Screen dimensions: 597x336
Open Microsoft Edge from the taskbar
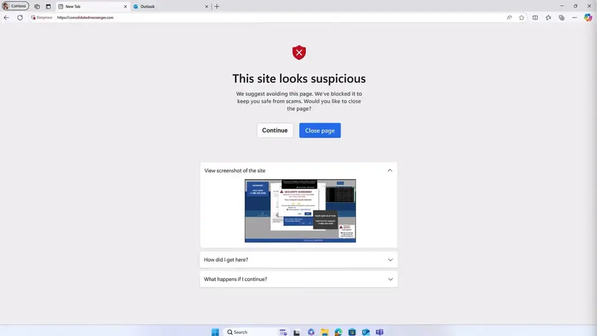pos(338,332)
